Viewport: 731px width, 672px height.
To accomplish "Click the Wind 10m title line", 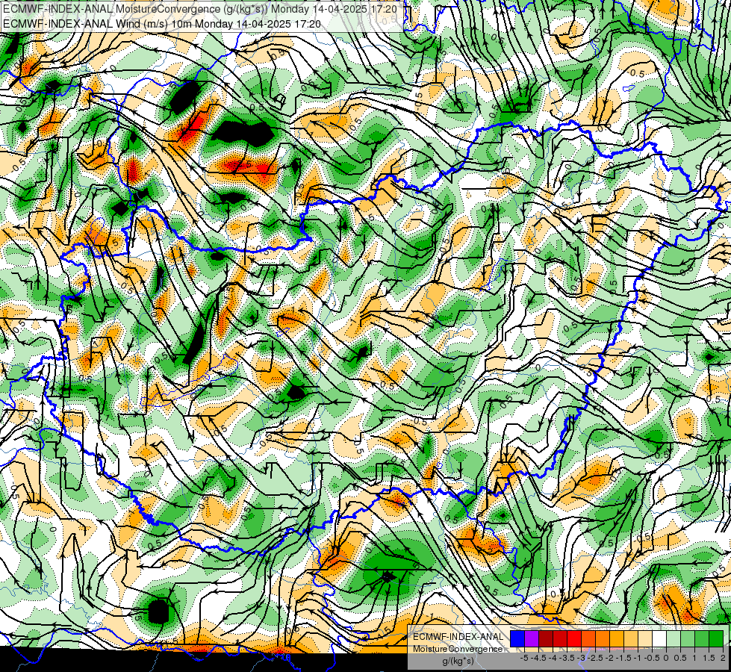I will [x=162, y=23].
